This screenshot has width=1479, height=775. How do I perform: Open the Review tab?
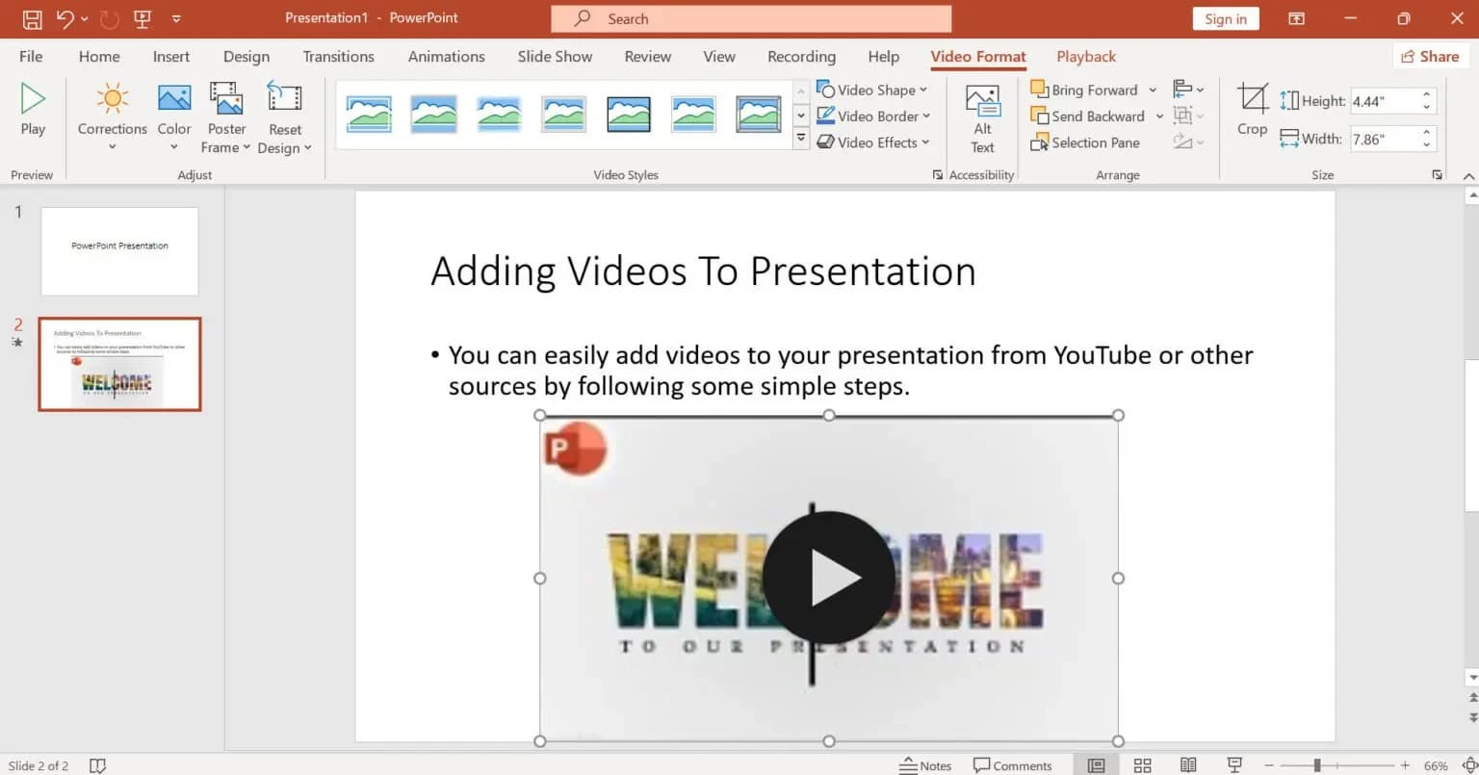(647, 56)
